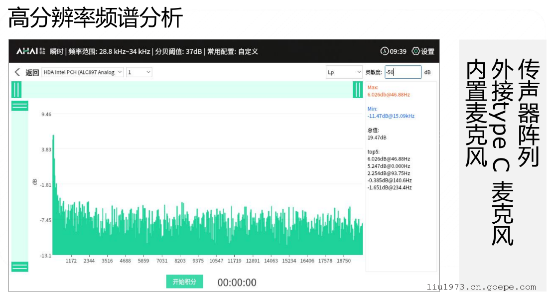Viewport: 552px width, 296px height.
Task: Click the Max value 6.026db@46.88Hz
Action: click(389, 94)
